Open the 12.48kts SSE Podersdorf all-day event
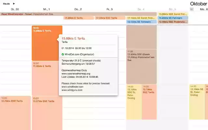The width and height of the screenshot is (208, 130). click(173, 22)
